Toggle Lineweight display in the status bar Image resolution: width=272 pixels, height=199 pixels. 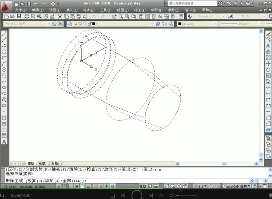pos(107,186)
